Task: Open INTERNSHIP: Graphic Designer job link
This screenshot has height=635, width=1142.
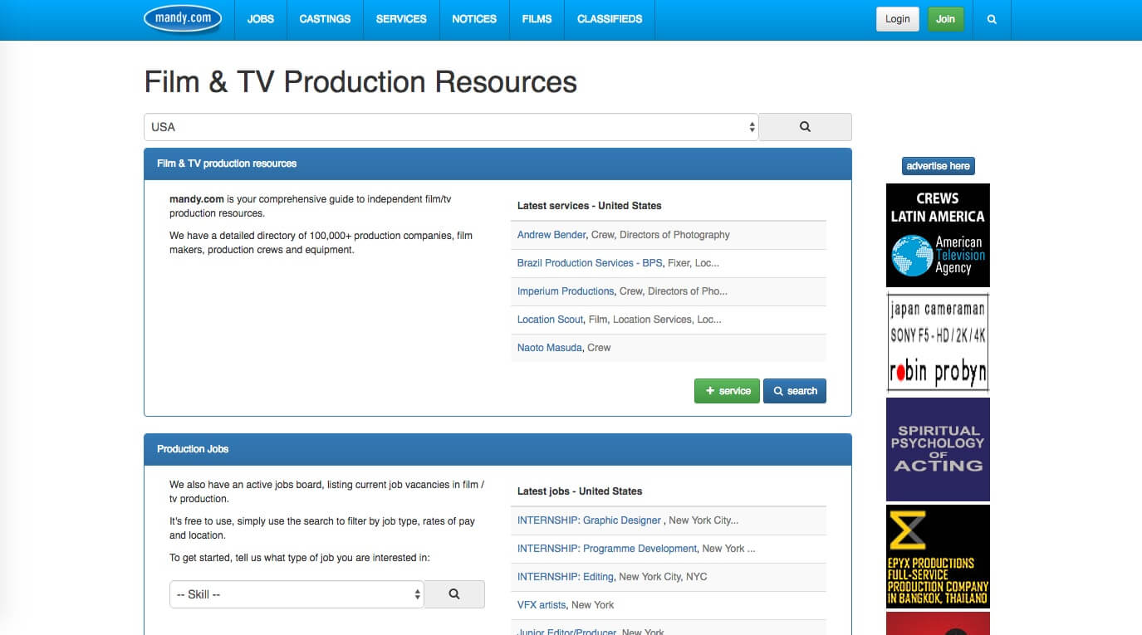Action: click(x=589, y=520)
